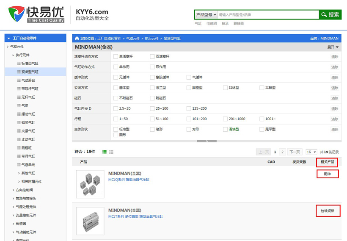This screenshot has height=241, width=347.
Task: Click inside the product model search field
Action: (268, 15)
